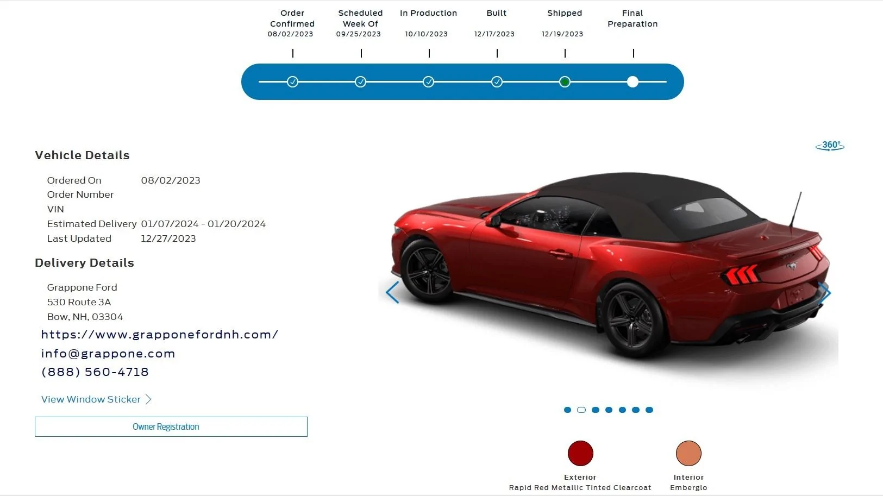883x496 pixels.
Task: Show next car image with right arrow
Action: pyautogui.click(x=825, y=293)
